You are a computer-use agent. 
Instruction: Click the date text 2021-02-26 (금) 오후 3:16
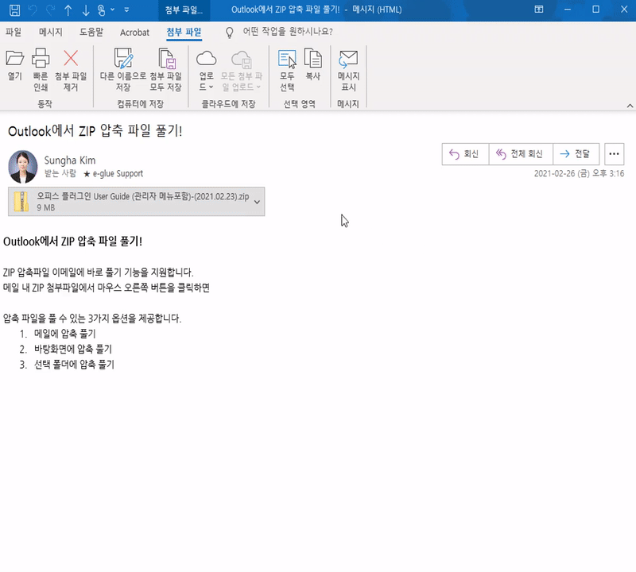pyautogui.click(x=579, y=173)
